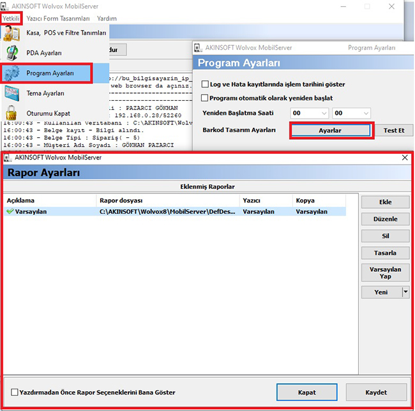Click the Program Ayarları gear icon

point(11,73)
